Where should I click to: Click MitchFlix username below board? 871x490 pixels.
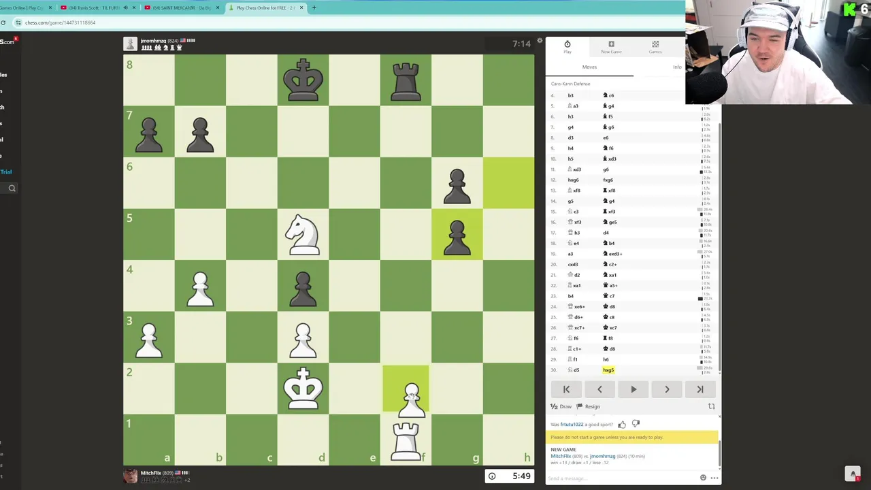[151, 473]
